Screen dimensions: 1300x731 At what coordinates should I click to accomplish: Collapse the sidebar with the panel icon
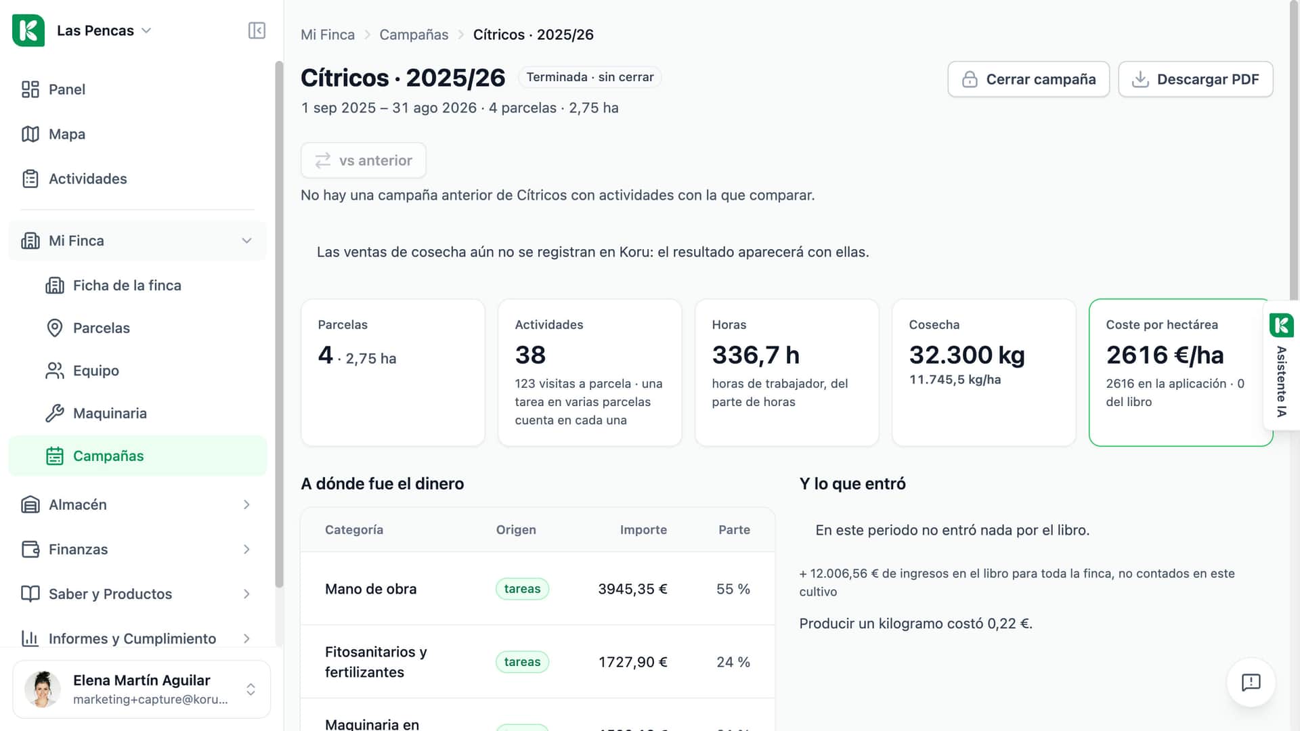pyautogui.click(x=257, y=30)
